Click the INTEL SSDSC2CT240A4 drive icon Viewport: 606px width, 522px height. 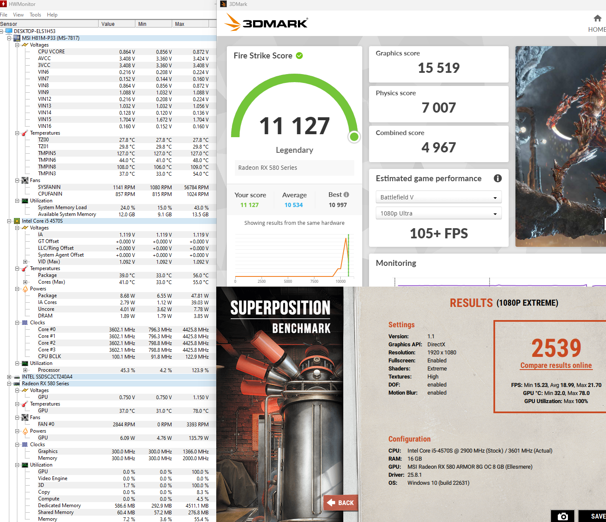17,377
